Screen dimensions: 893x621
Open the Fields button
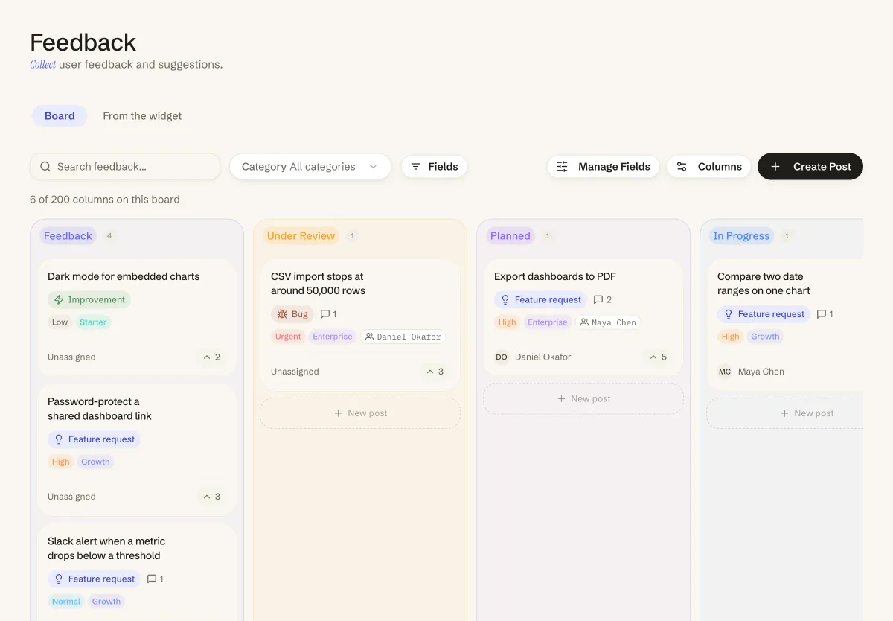point(434,167)
